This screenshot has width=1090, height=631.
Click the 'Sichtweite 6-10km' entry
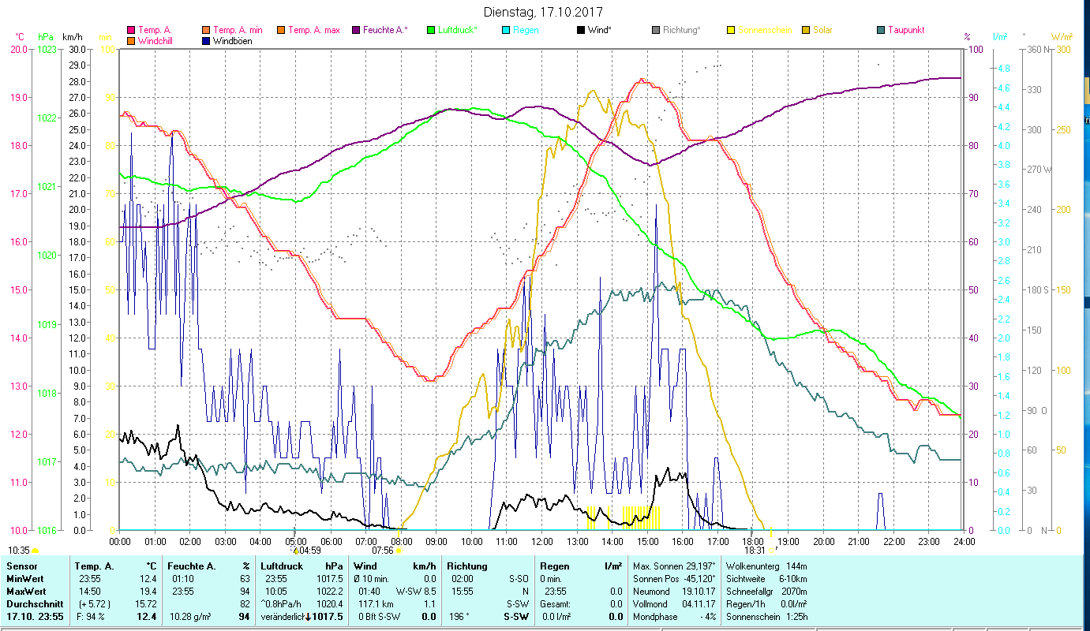pyautogui.click(x=766, y=579)
